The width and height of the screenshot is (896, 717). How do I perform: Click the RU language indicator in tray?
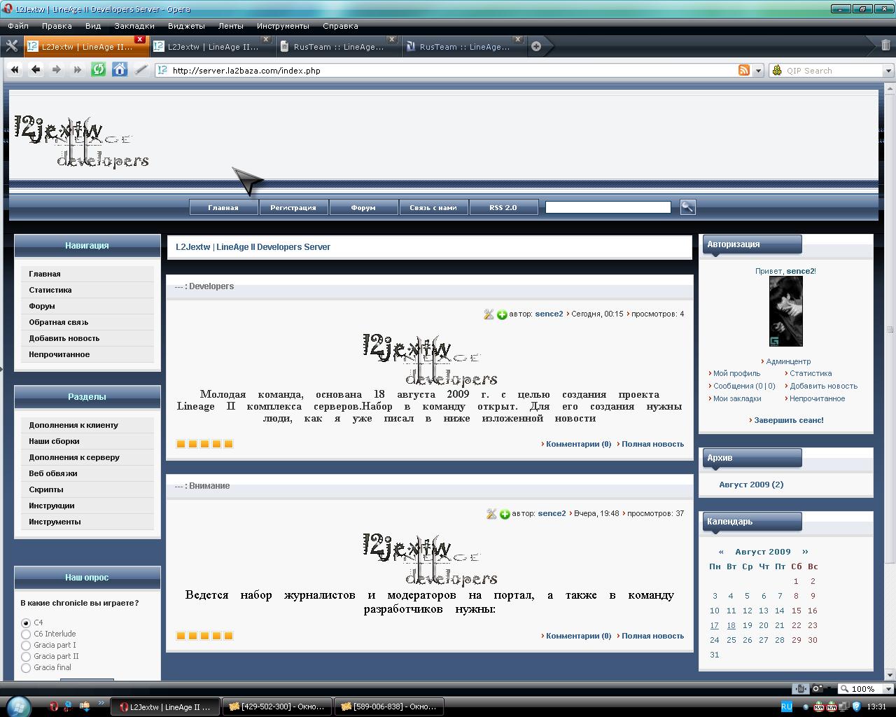[786, 706]
